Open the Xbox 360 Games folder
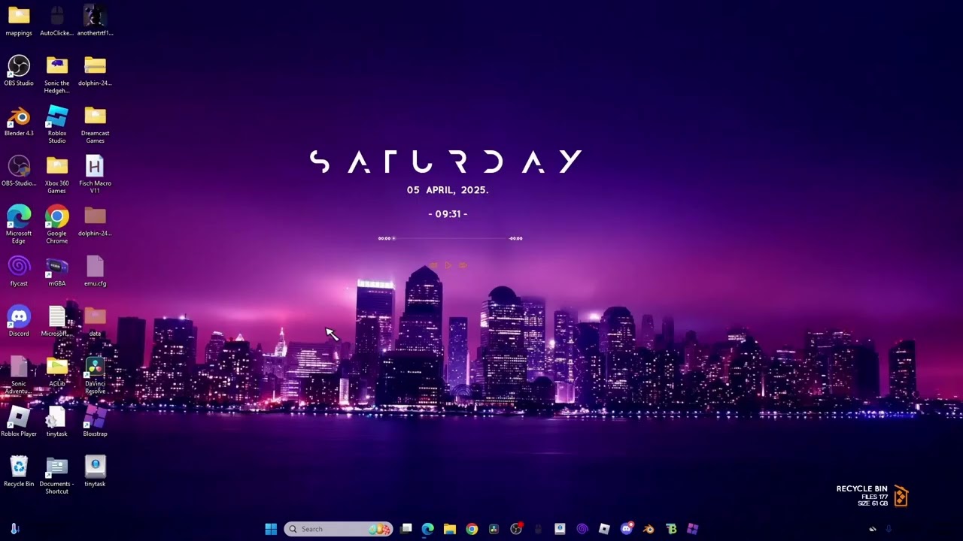 click(57, 174)
